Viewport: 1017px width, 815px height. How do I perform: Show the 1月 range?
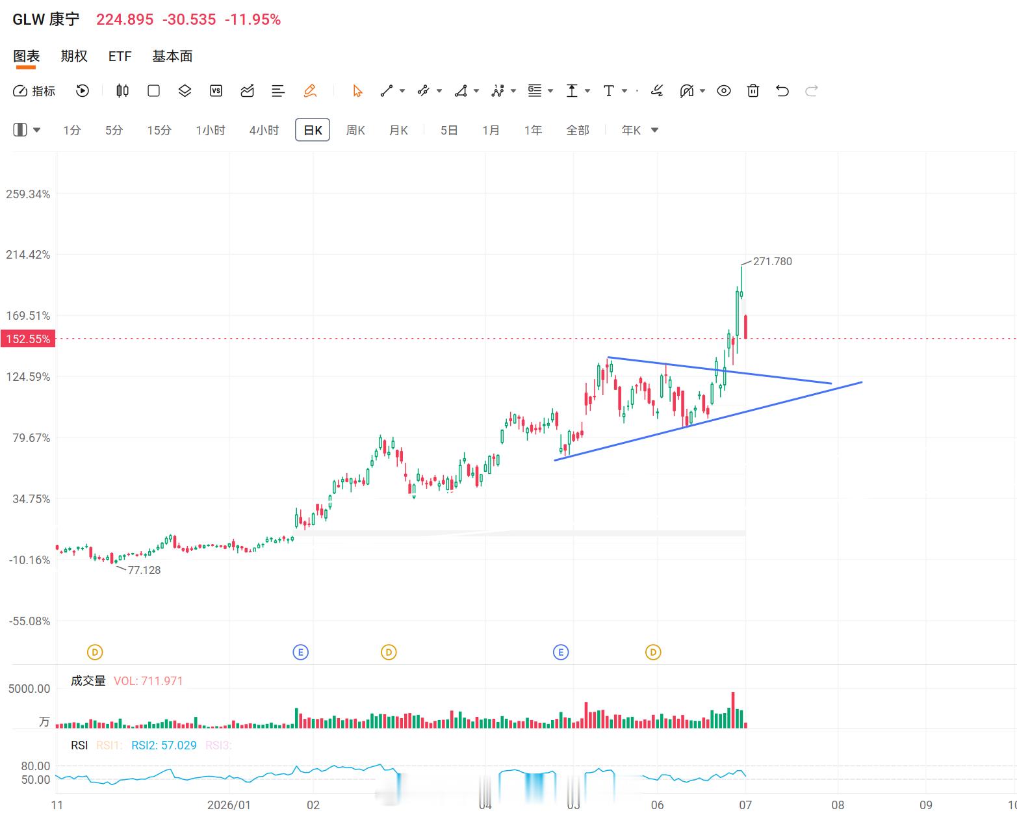coord(491,130)
